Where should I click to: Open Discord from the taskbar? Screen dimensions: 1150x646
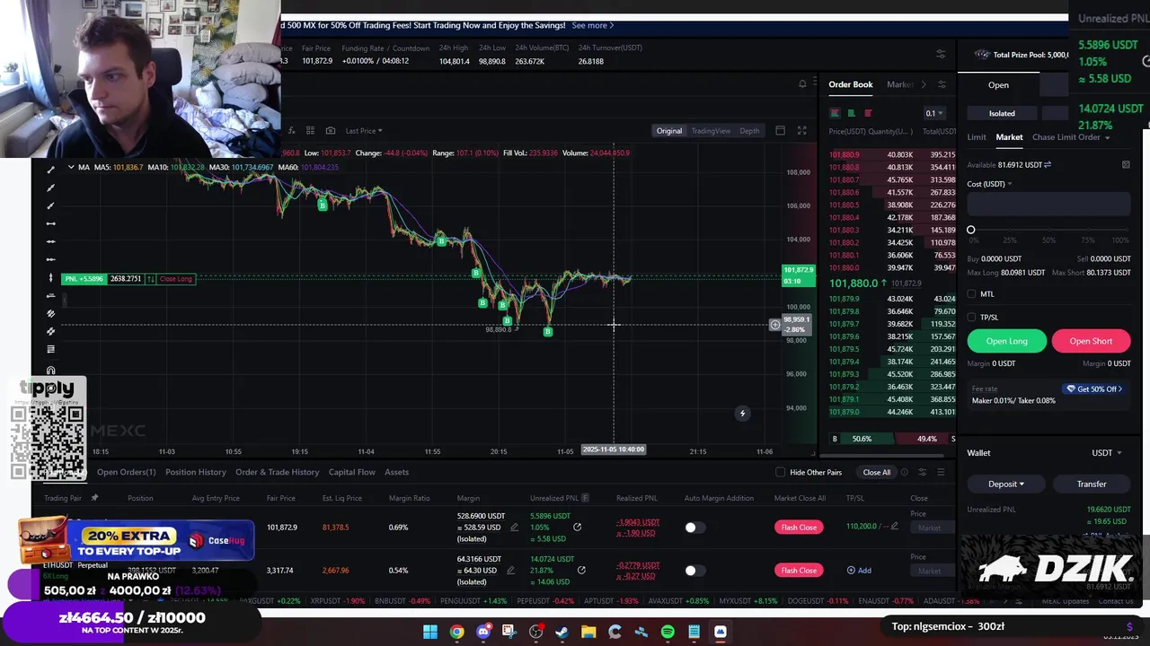pyautogui.click(x=483, y=633)
